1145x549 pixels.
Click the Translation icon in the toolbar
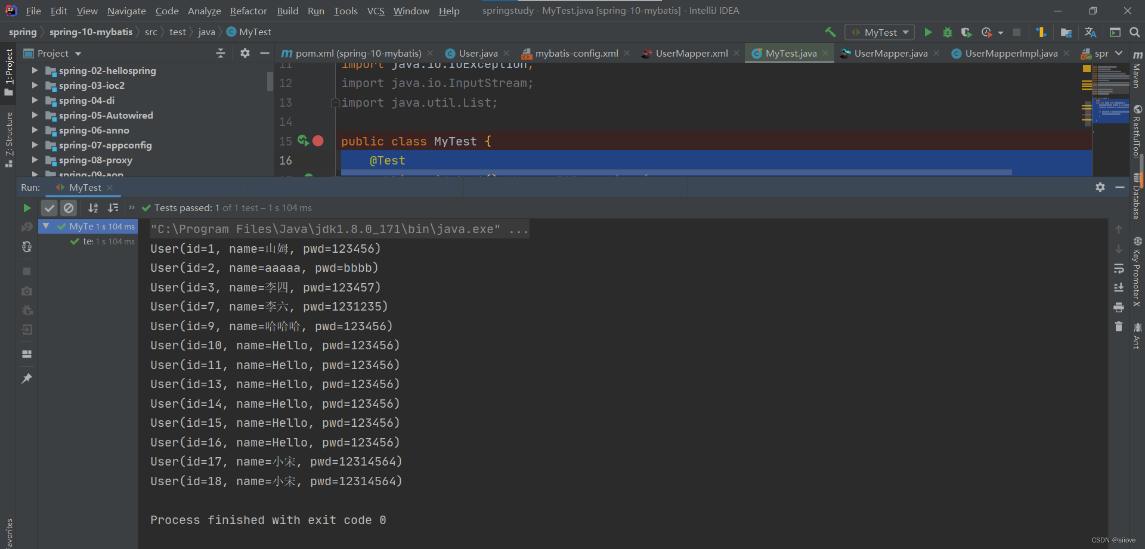pyautogui.click(x=1090, y=32)
